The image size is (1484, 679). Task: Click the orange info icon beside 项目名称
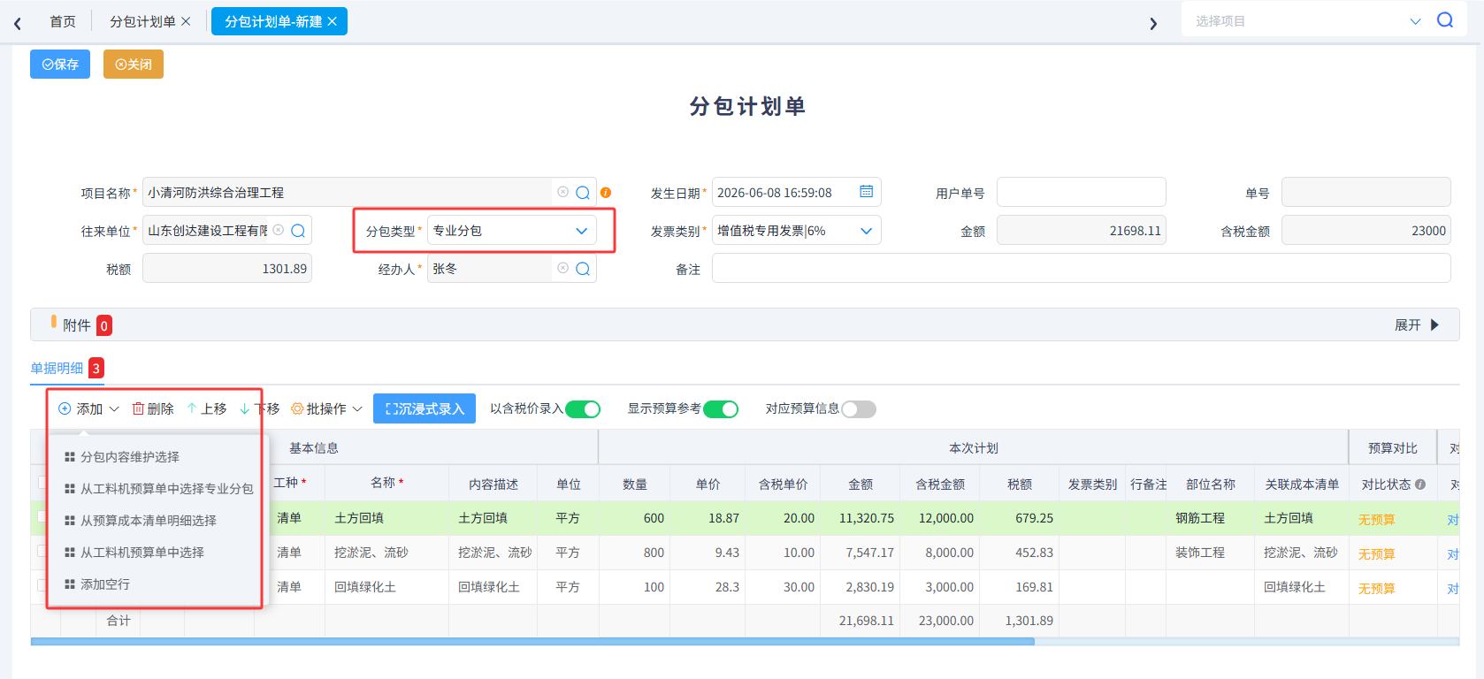(x=606, y=193)
